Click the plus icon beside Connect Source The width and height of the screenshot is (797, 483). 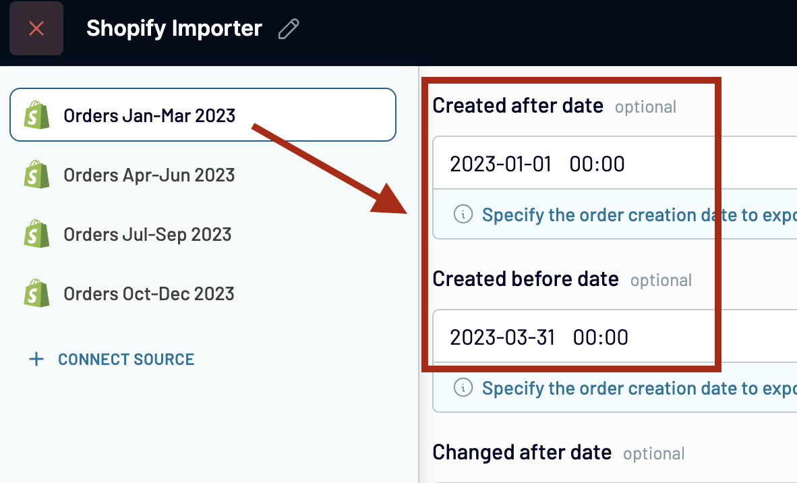(x=36, y=359)
